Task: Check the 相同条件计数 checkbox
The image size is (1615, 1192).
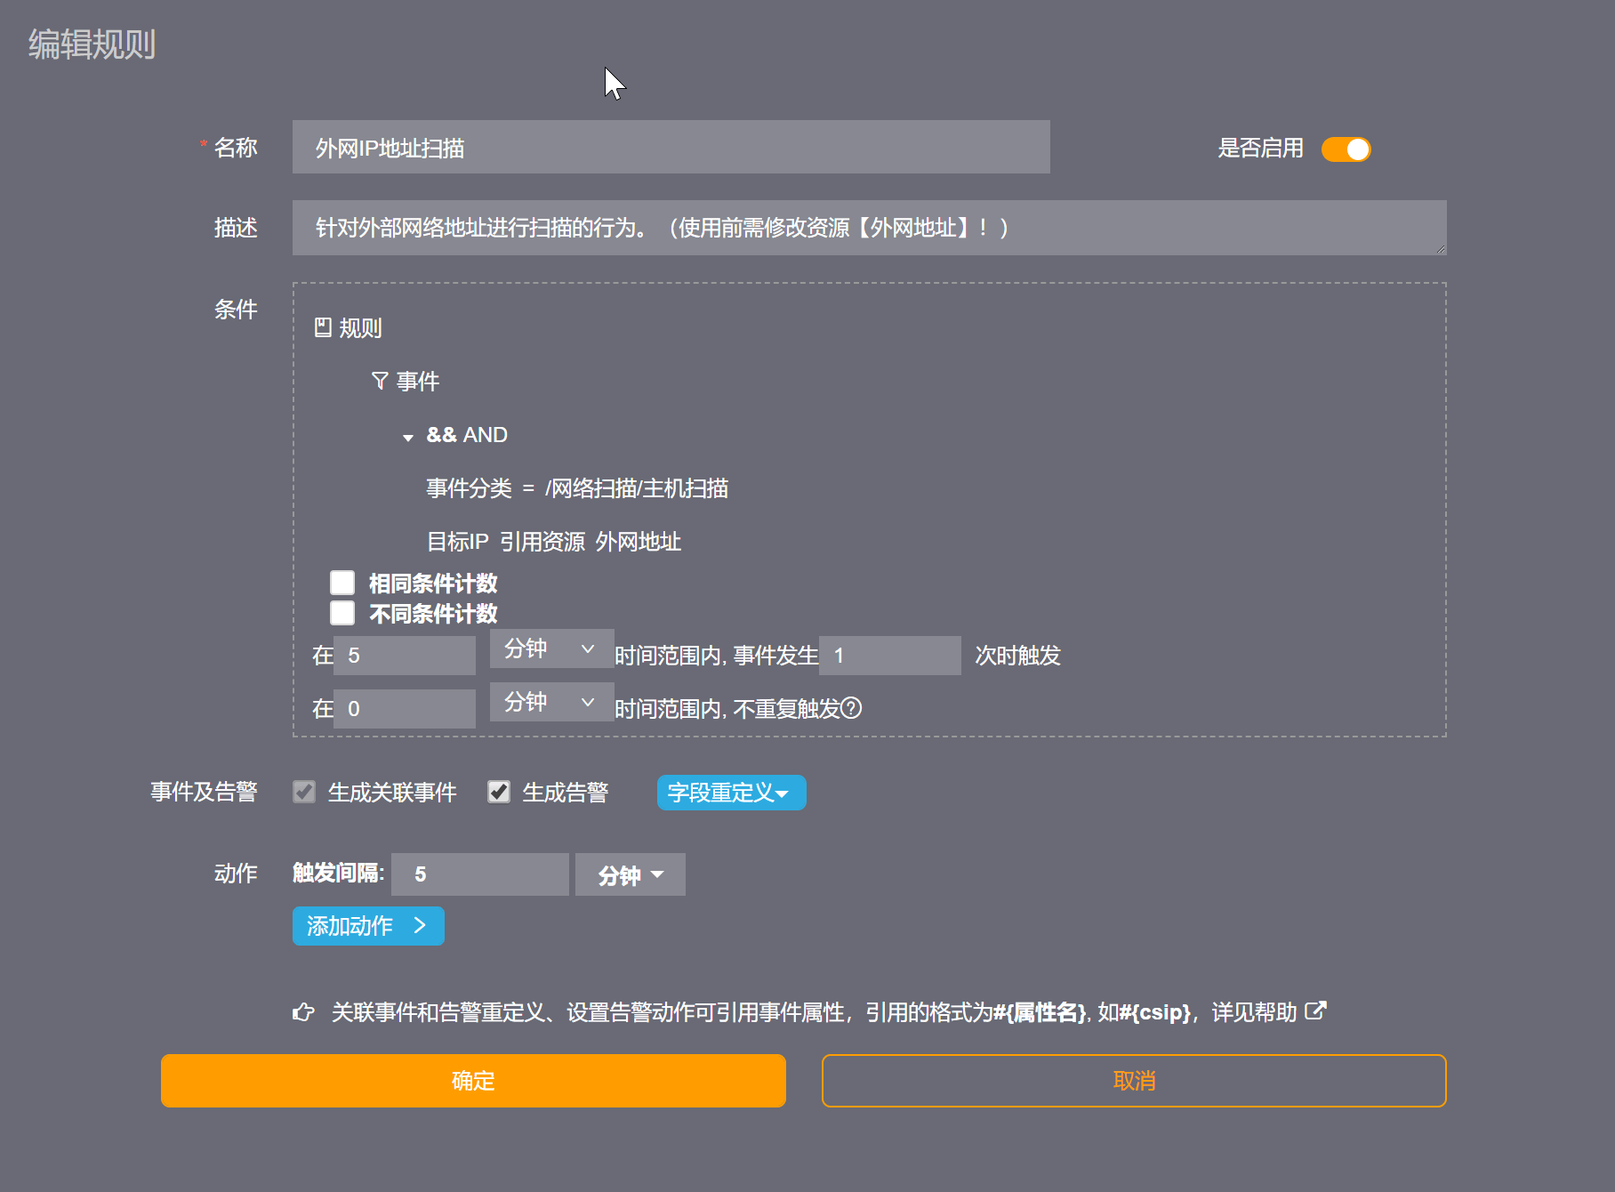Action: (x=342, y=583)
